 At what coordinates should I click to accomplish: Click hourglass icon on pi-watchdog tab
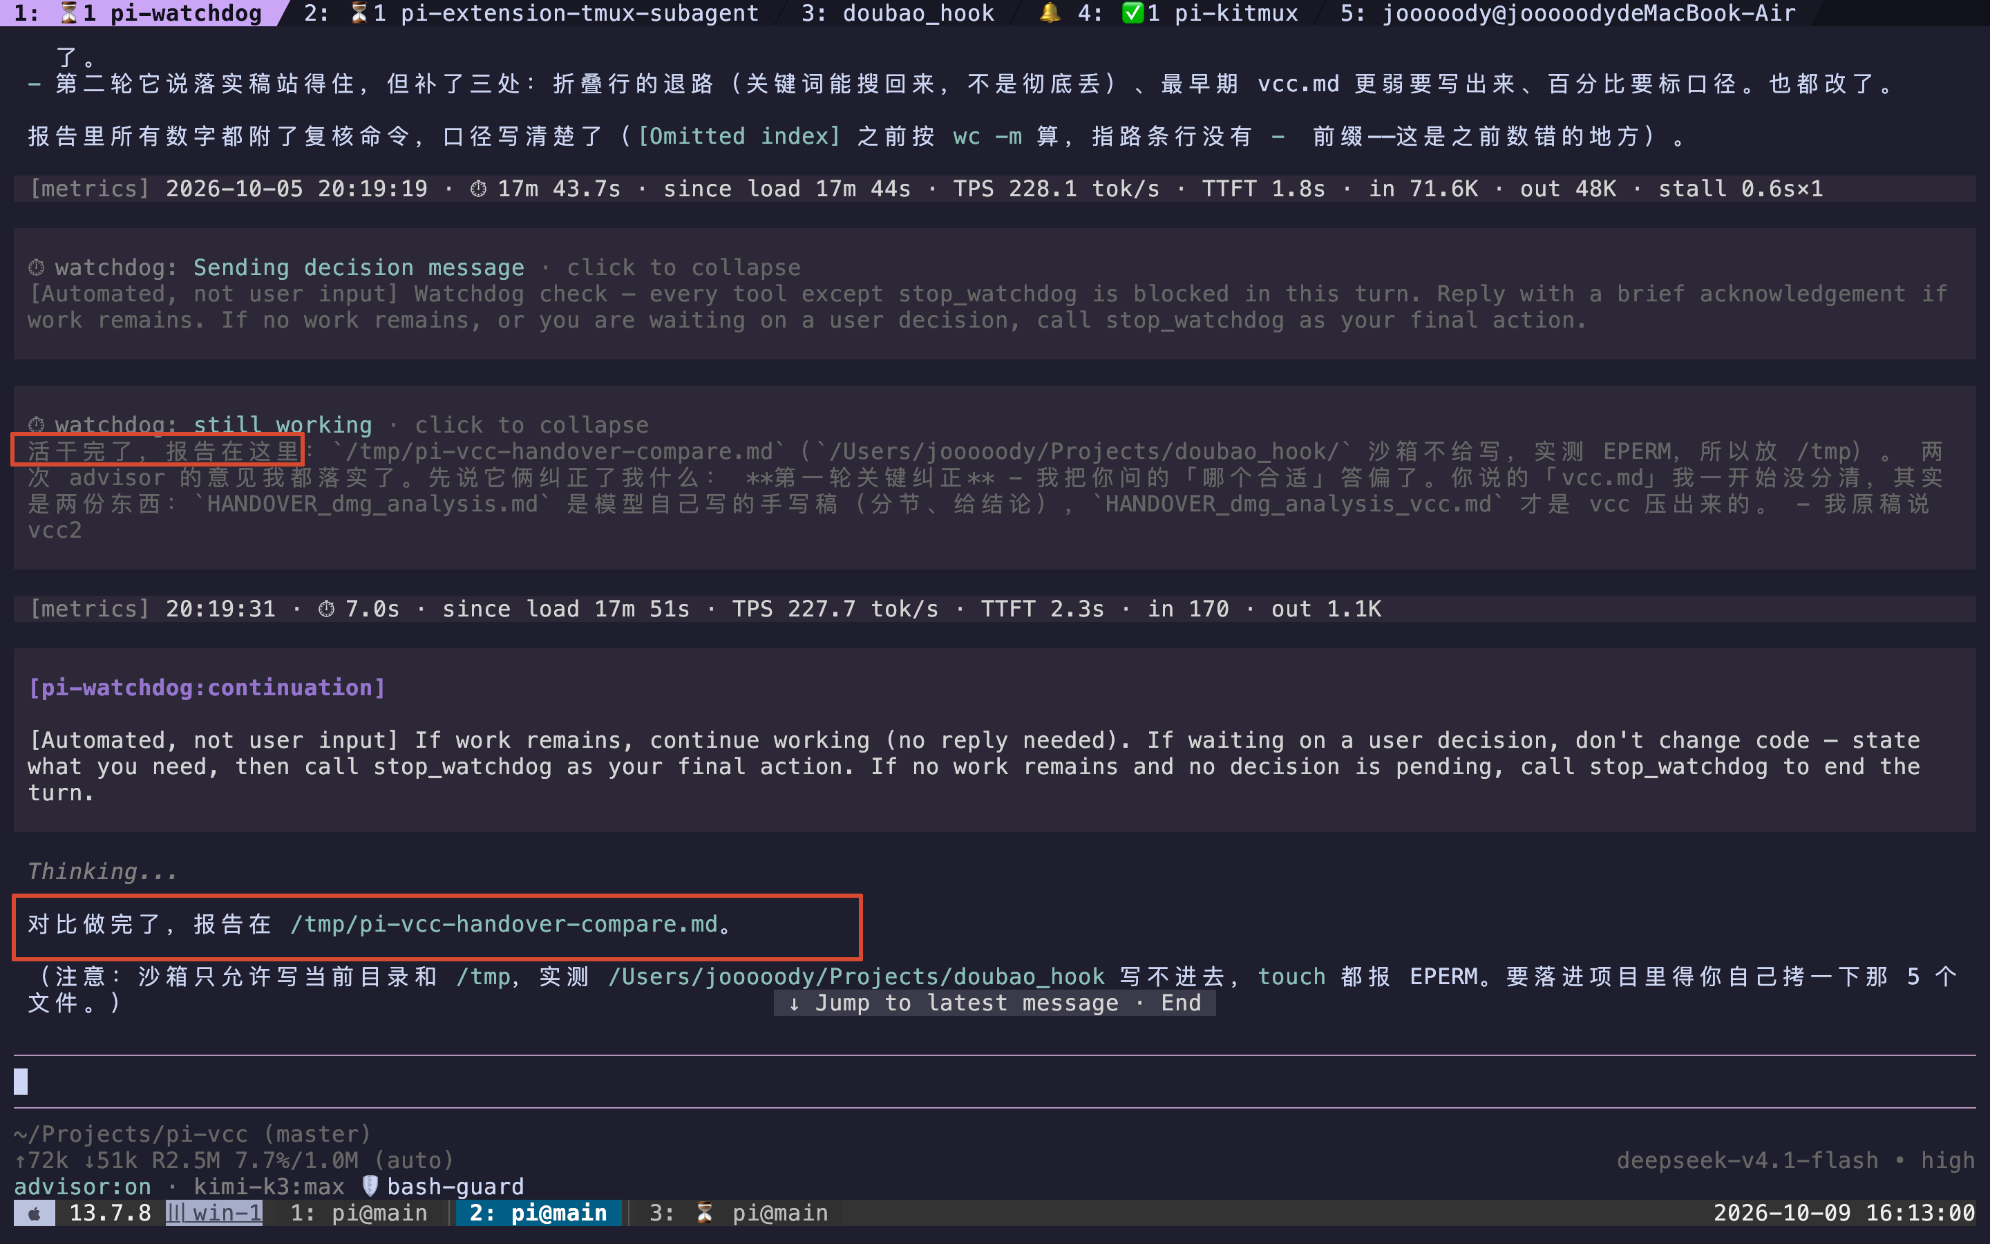(69, 13)
